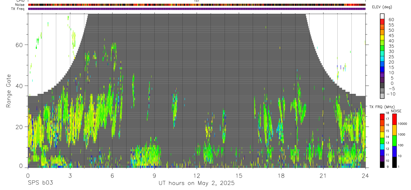This screenshot has width=411, height=190.
Task: Click the 'SPS b03' radar label
Action: click(40, 183)
